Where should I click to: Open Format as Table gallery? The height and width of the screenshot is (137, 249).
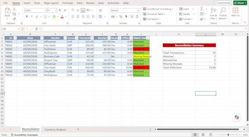(154, 14)
